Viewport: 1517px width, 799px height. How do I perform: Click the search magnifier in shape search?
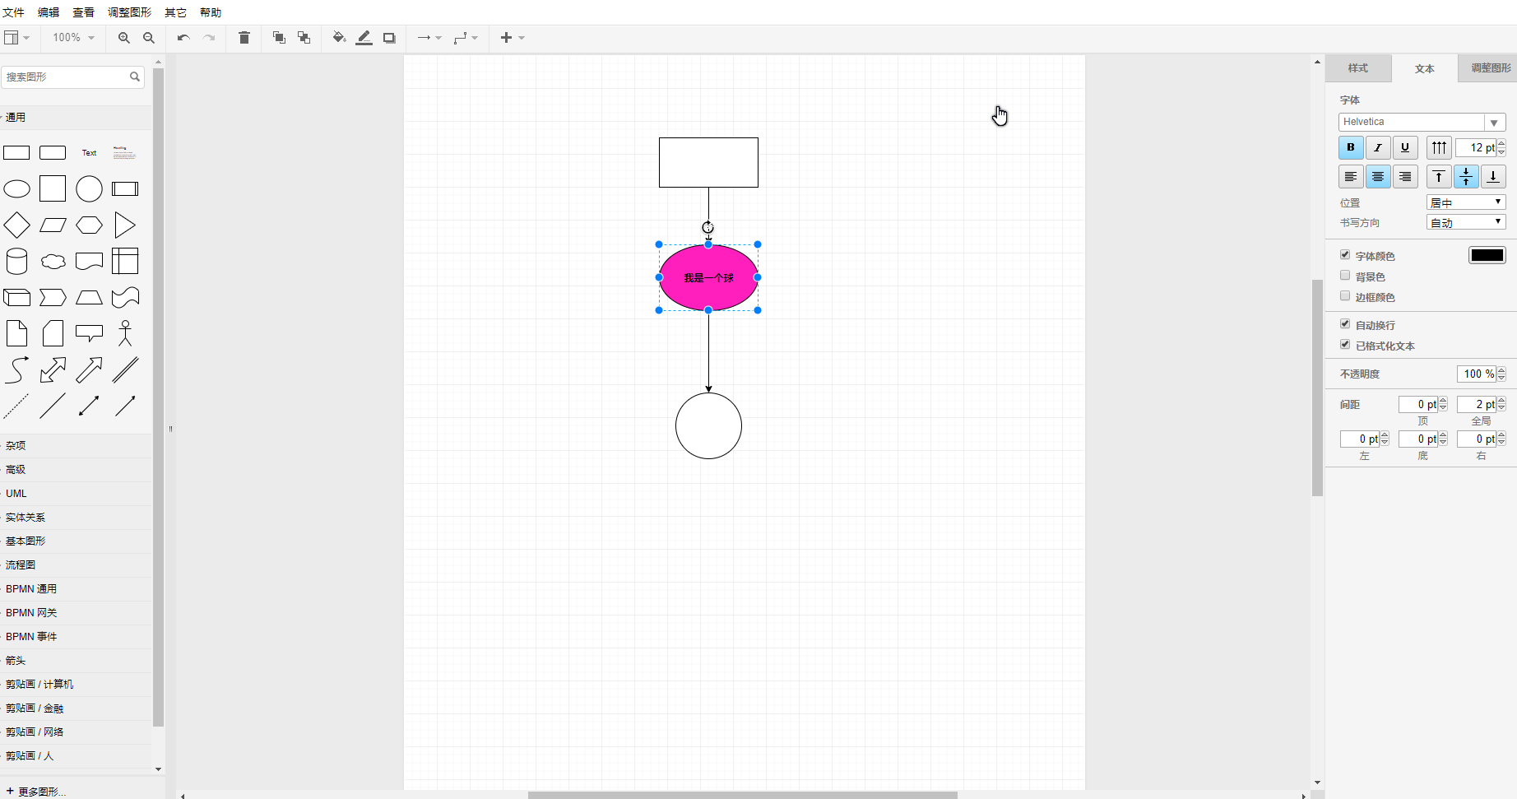click(x=135, y=77)
